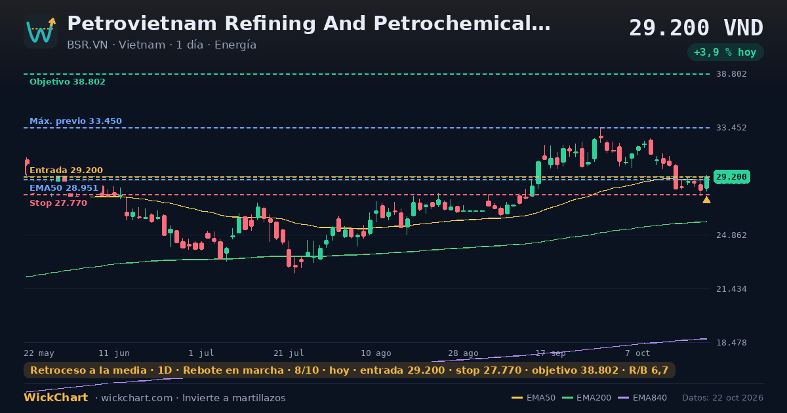This screenshot has height=413, width=787.
Task: Click the 18.478 price axis value
Action: pyautogui.click(x=732, y=342)
